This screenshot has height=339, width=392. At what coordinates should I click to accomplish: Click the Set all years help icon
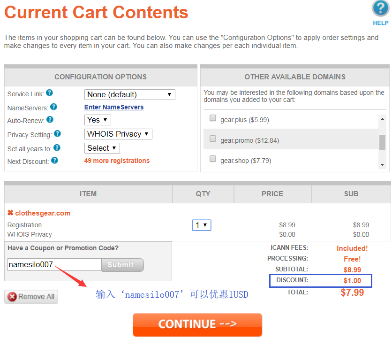[x=57, y=148]
